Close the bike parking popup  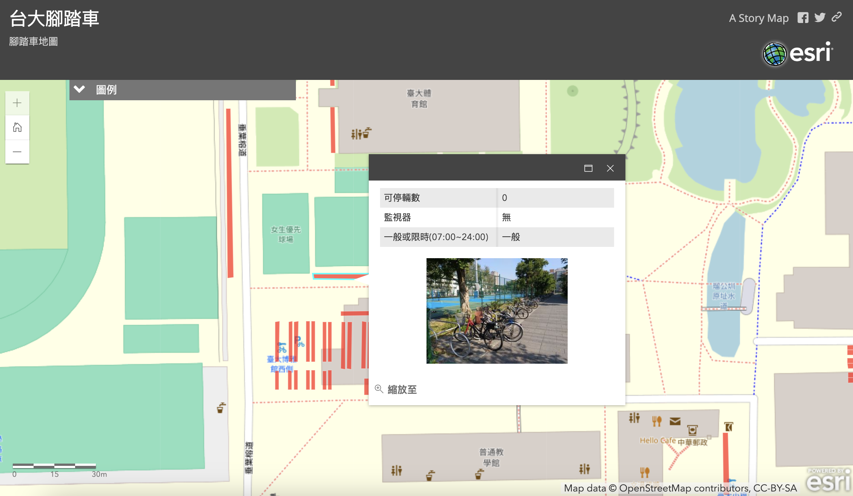(610, 168)
